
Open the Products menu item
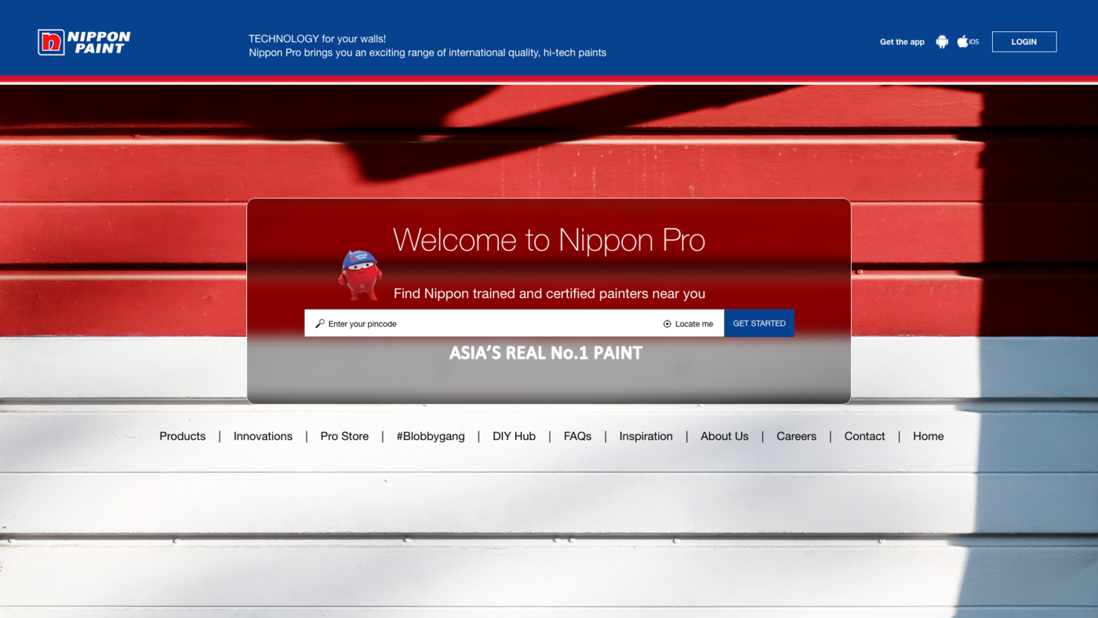(182, 436)
